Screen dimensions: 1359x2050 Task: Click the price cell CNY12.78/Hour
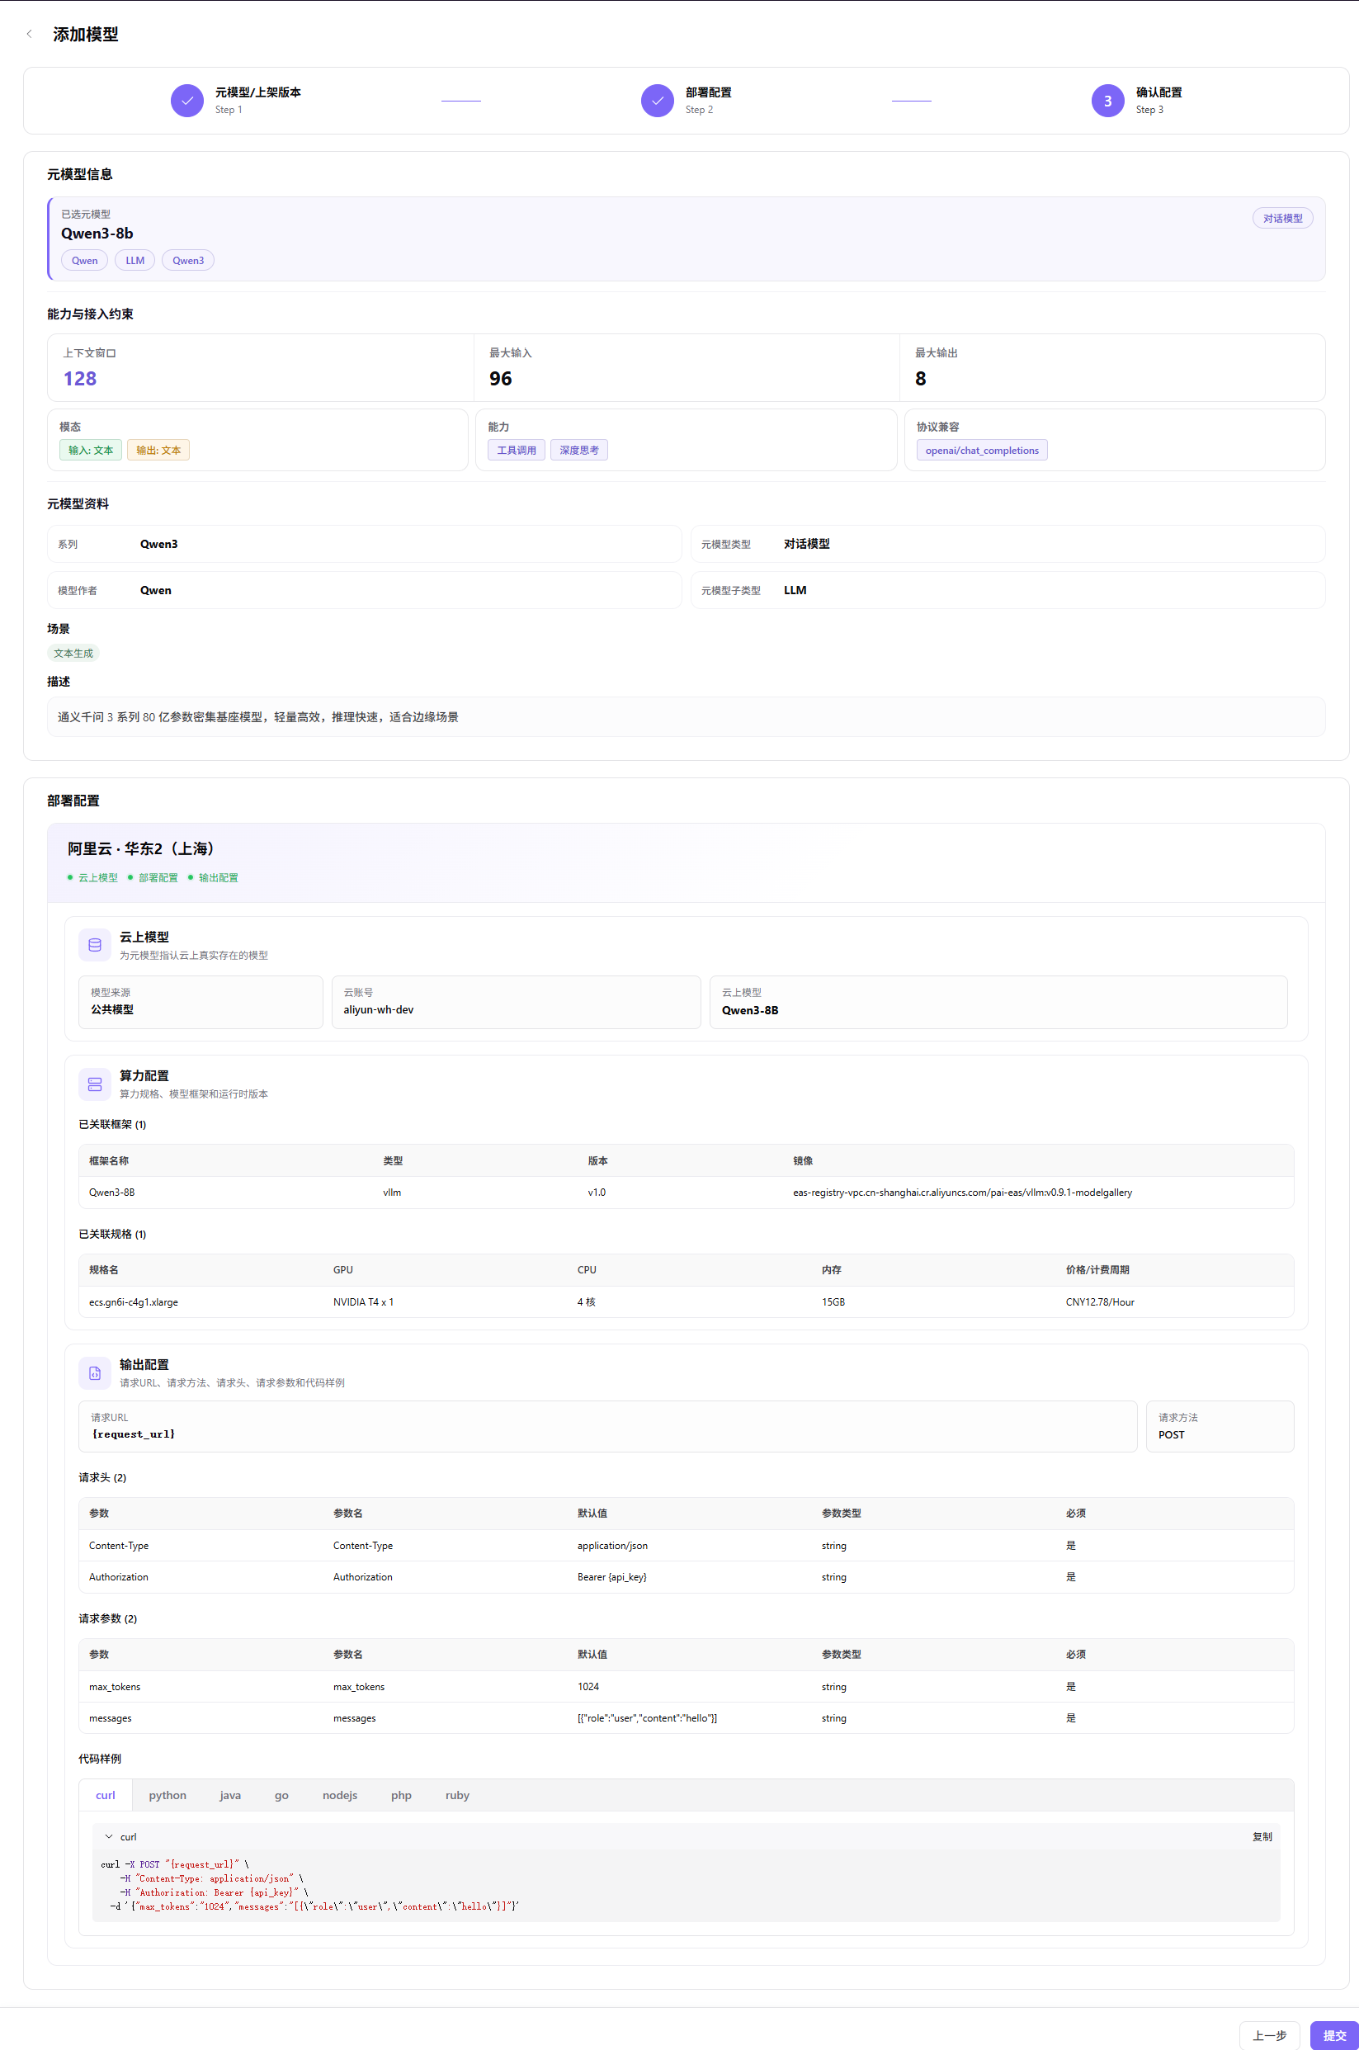point(1100,1302)
